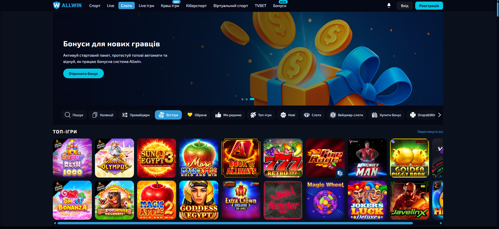Select Купити бонус filter
Screen dimensions: 499x229
point(387,115)
